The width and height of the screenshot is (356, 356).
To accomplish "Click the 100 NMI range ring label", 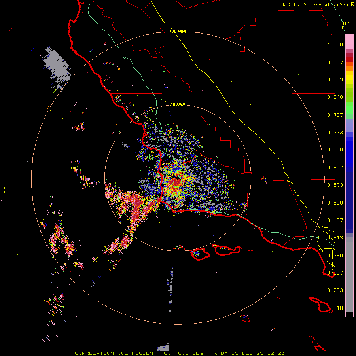I will (x=178, y=31).
